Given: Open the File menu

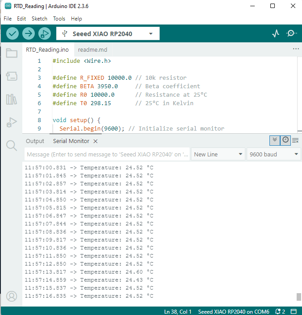Looking at the screenshot, I should pyautogui.click(x=8, y=19).
